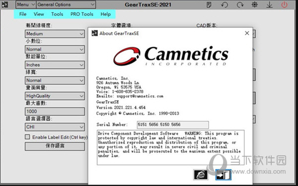Close the About GearTraxSE dialog

pos(247,33)
